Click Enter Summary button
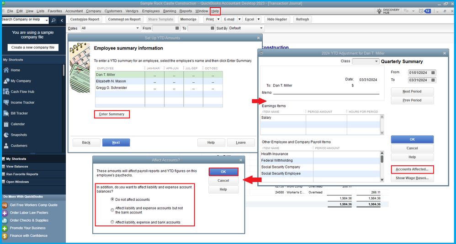The width and height of the screenshot is (456, 244). click(x=111, y=114)
